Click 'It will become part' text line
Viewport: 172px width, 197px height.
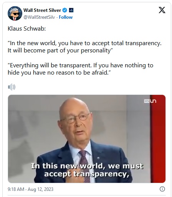60,50
